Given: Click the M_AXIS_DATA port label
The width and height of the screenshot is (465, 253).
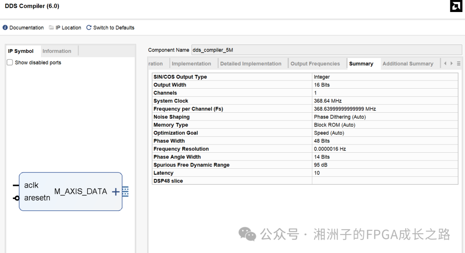Looking at the screenshot, I should click(x=81, y=191).
